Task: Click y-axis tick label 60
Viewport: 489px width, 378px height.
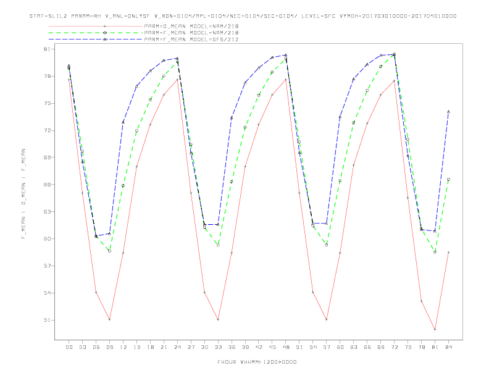Action: (48, 238)
